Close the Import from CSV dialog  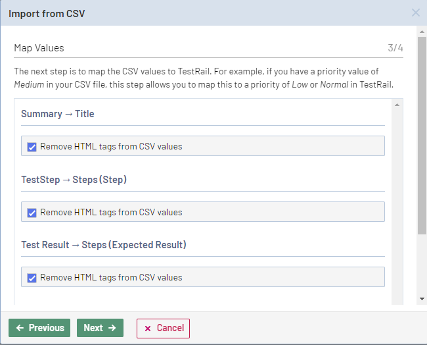click(415, 13)
